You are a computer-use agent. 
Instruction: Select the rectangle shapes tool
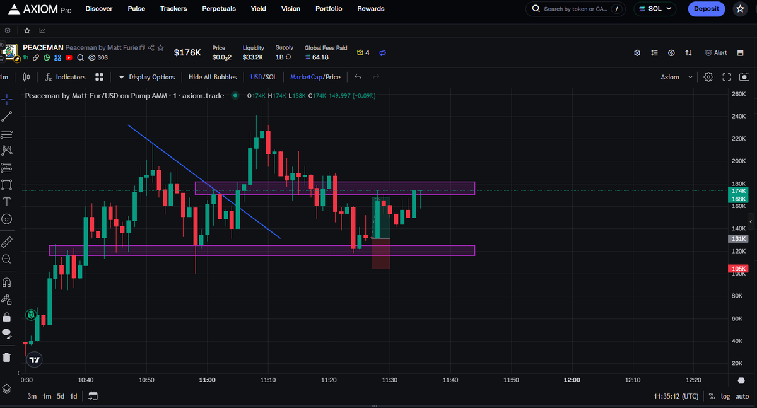tap(7, 185)
